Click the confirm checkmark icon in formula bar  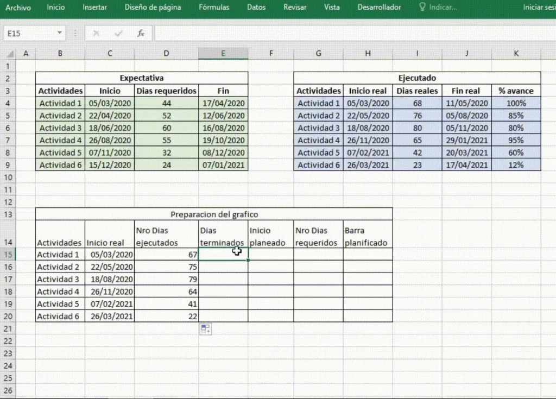[x=118, y=33]
